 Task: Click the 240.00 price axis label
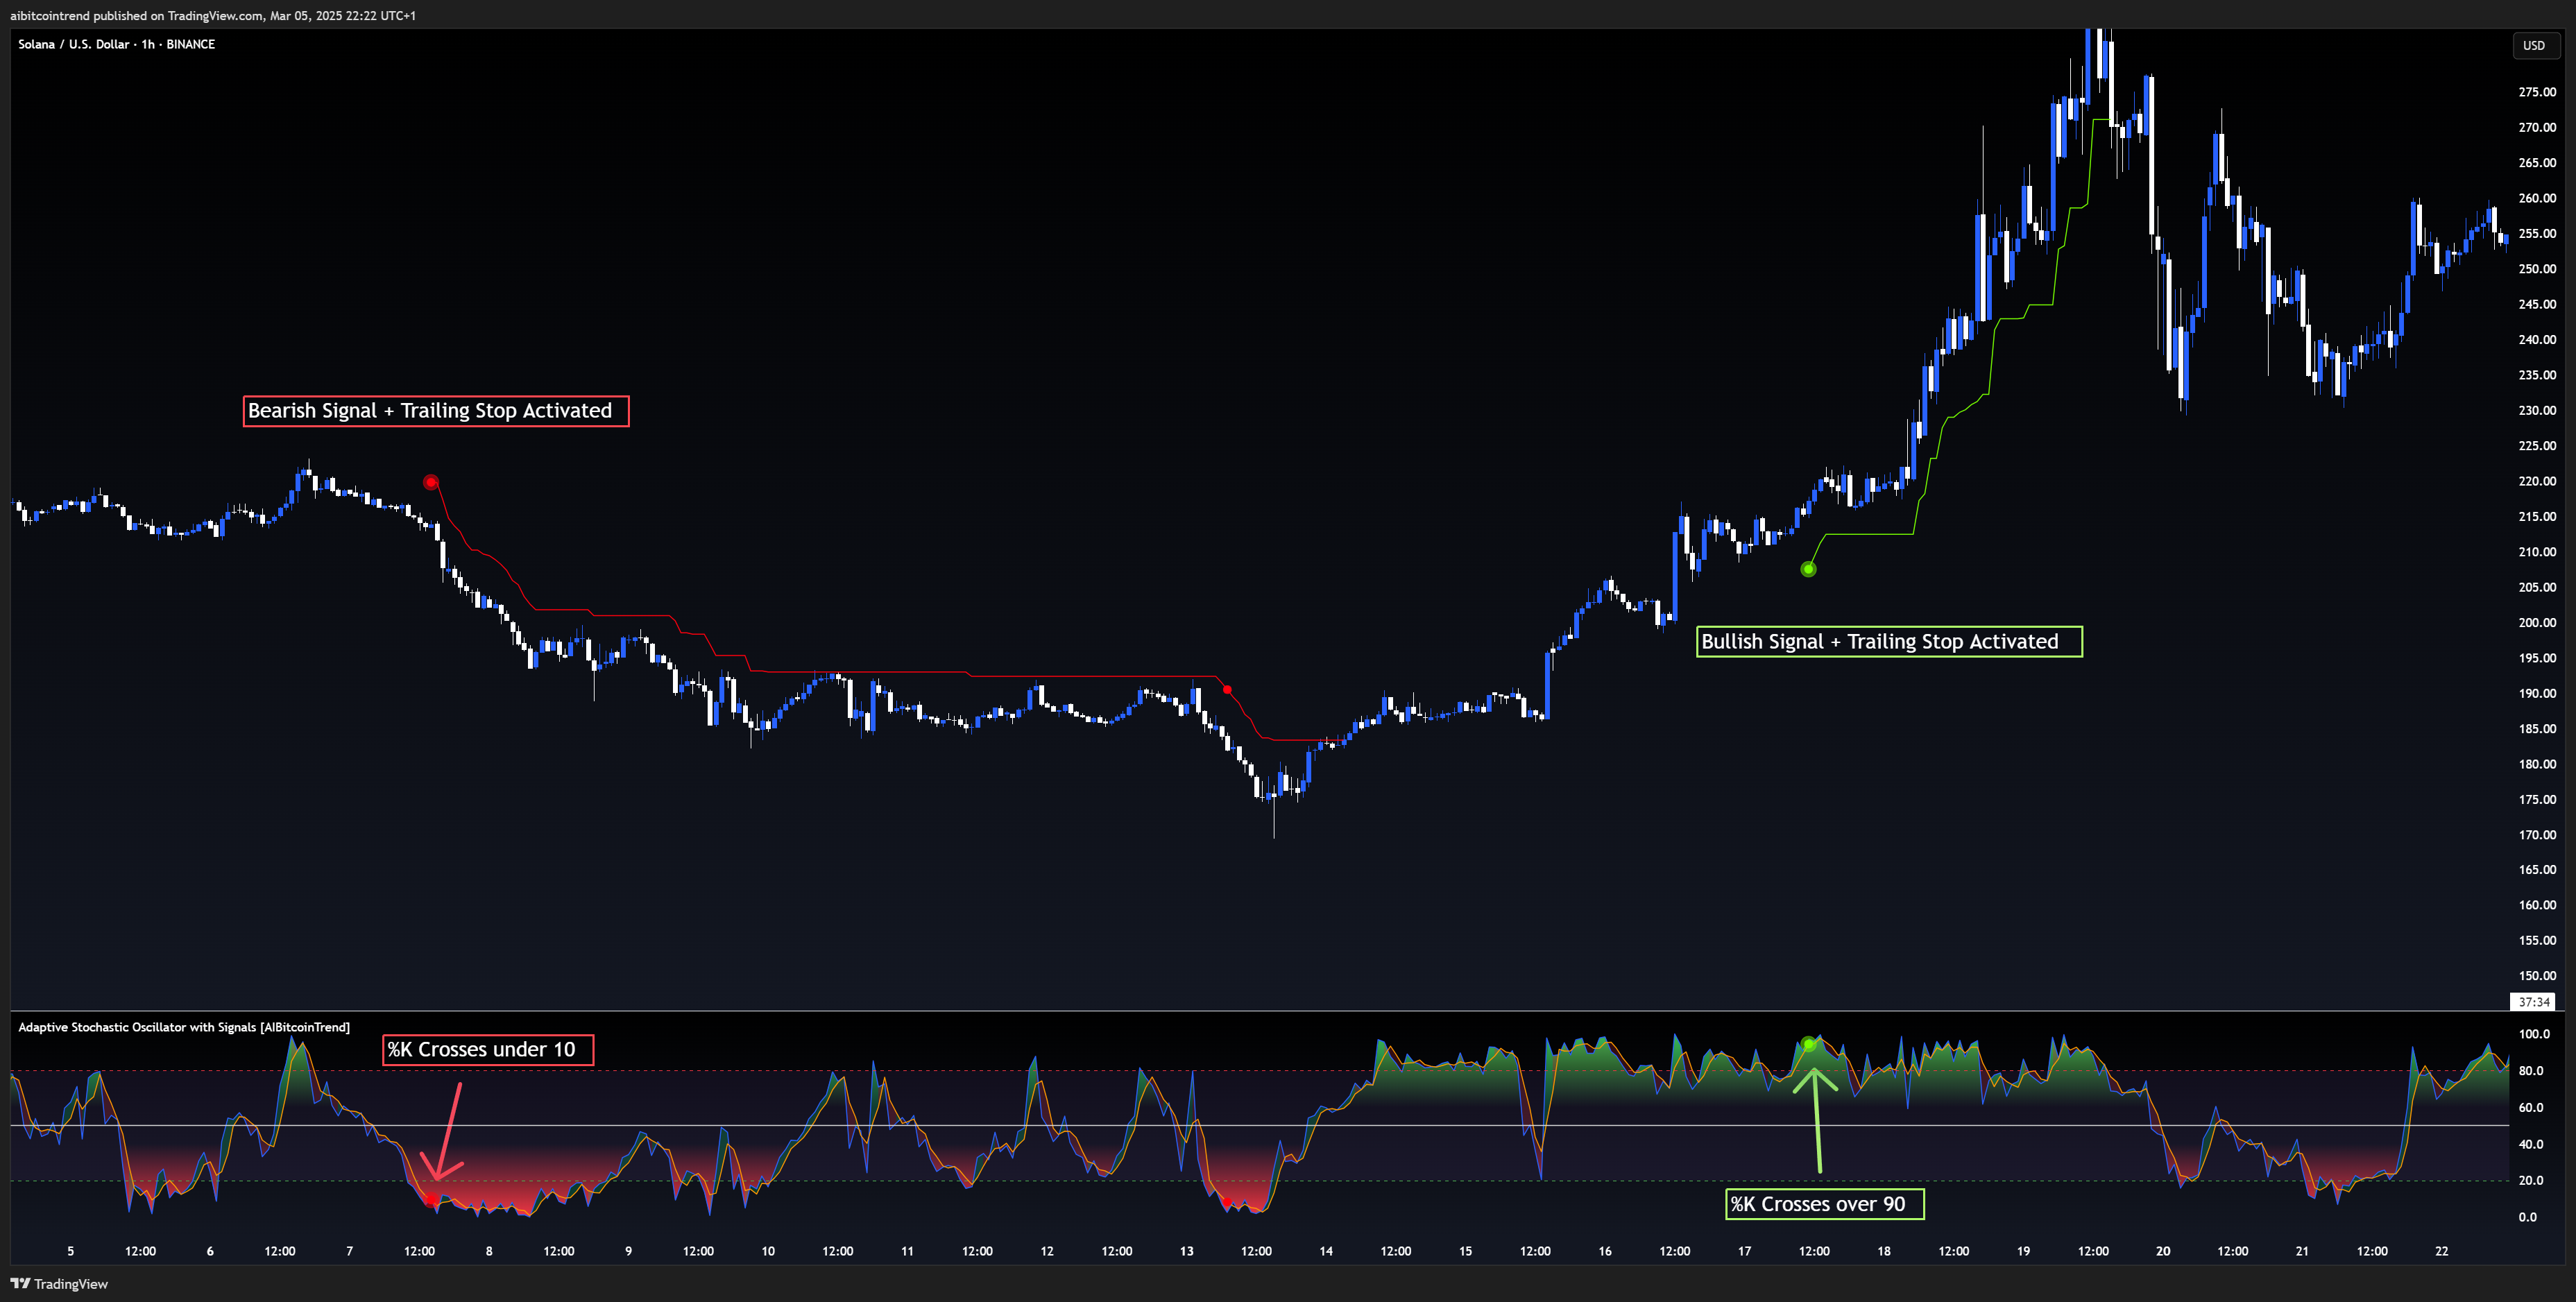2537,339
